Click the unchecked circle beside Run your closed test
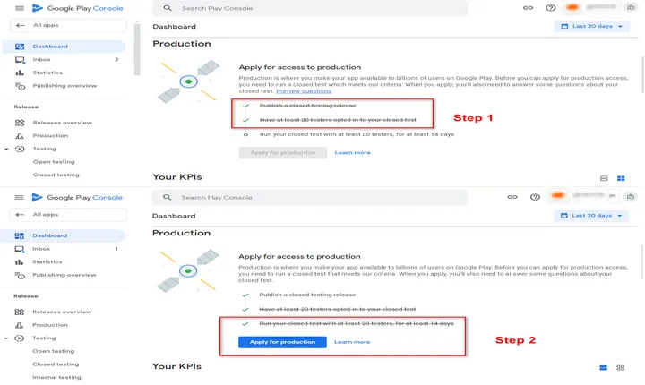 tap(245, 134)
